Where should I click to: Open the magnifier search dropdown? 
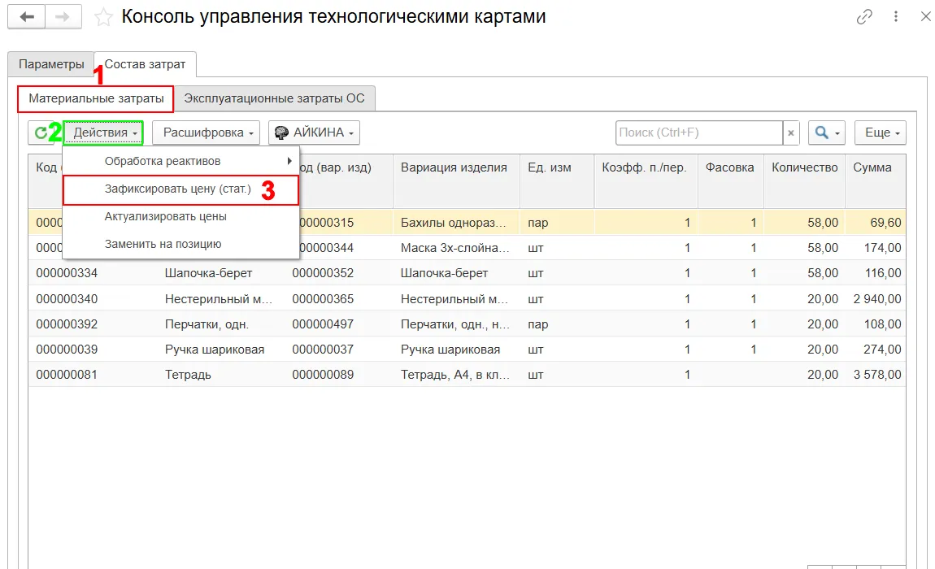827,132
